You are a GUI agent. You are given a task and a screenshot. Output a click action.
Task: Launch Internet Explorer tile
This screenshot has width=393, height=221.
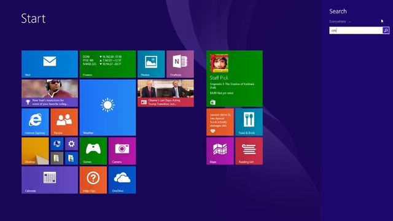coord(35,122)
